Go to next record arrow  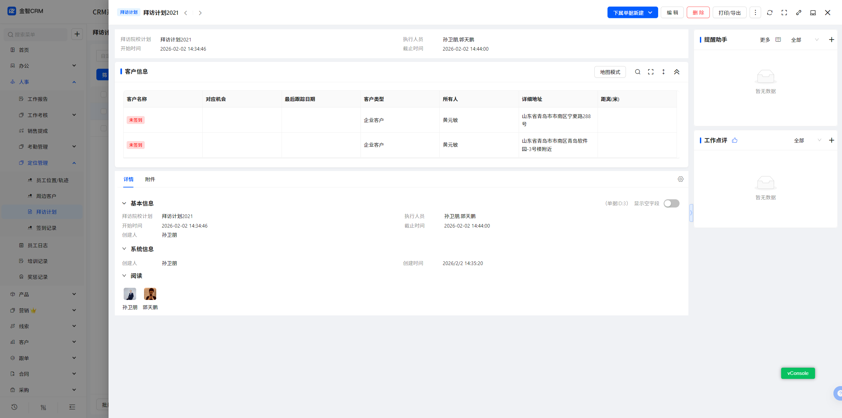pyautogui.click(x=200, y=13)
